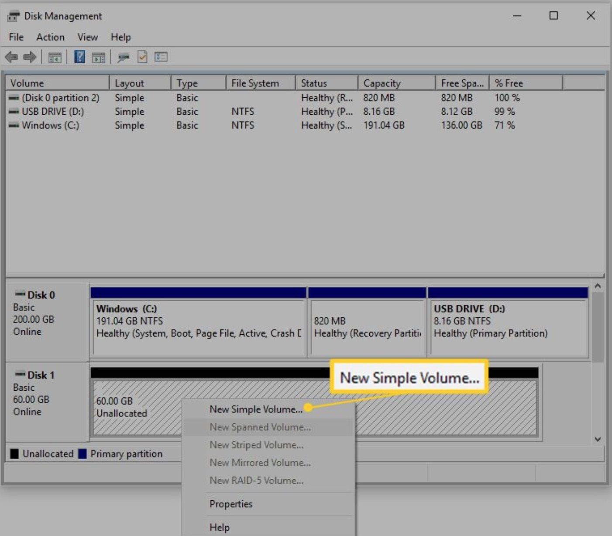Select the Windows (C:) partition block
Image resolution: width=612 pixels, height=536 pixels.
(198, 322)
